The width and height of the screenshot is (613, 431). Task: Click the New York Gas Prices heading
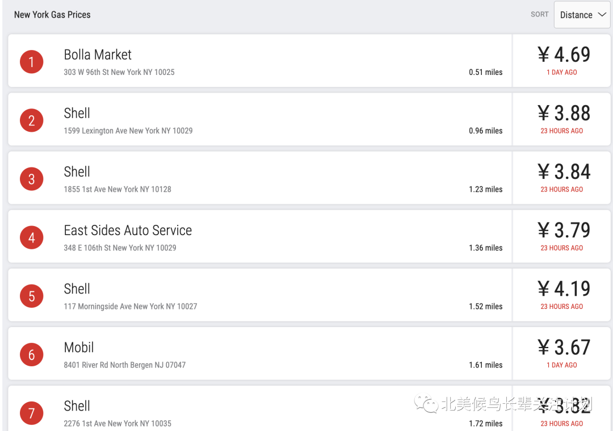52,15
